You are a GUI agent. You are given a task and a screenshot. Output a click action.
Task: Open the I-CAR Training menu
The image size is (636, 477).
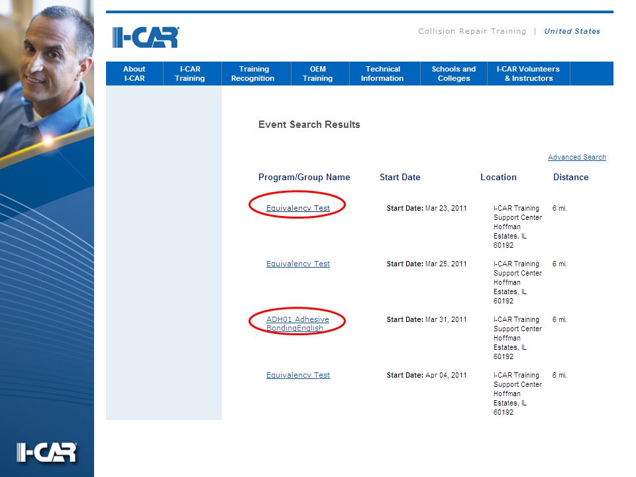[190, 74]
